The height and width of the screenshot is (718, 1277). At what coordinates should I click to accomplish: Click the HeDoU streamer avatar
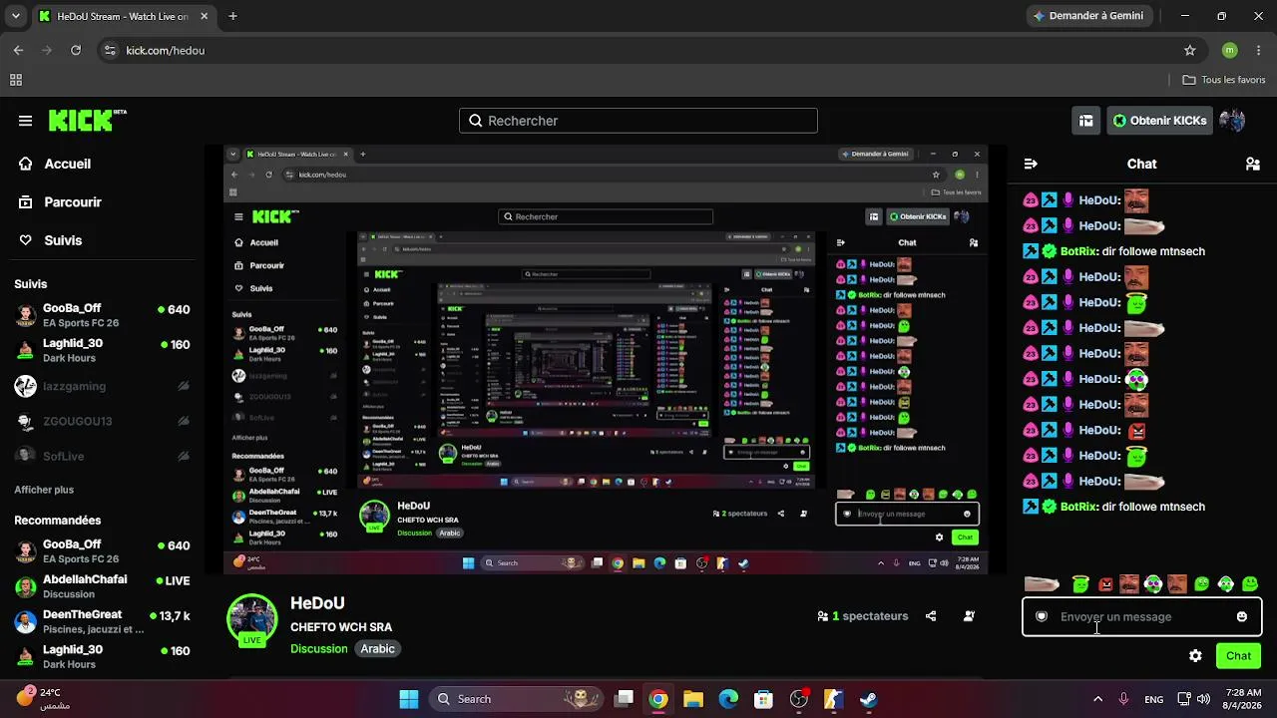pyautogui.click(x=251, y=619)
